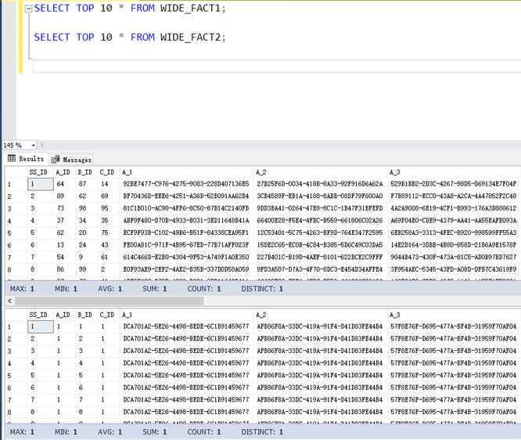The height and width of the screenshot is (440, 521).
Task: Click the Results tab grid icon
Action: (12, 158)
